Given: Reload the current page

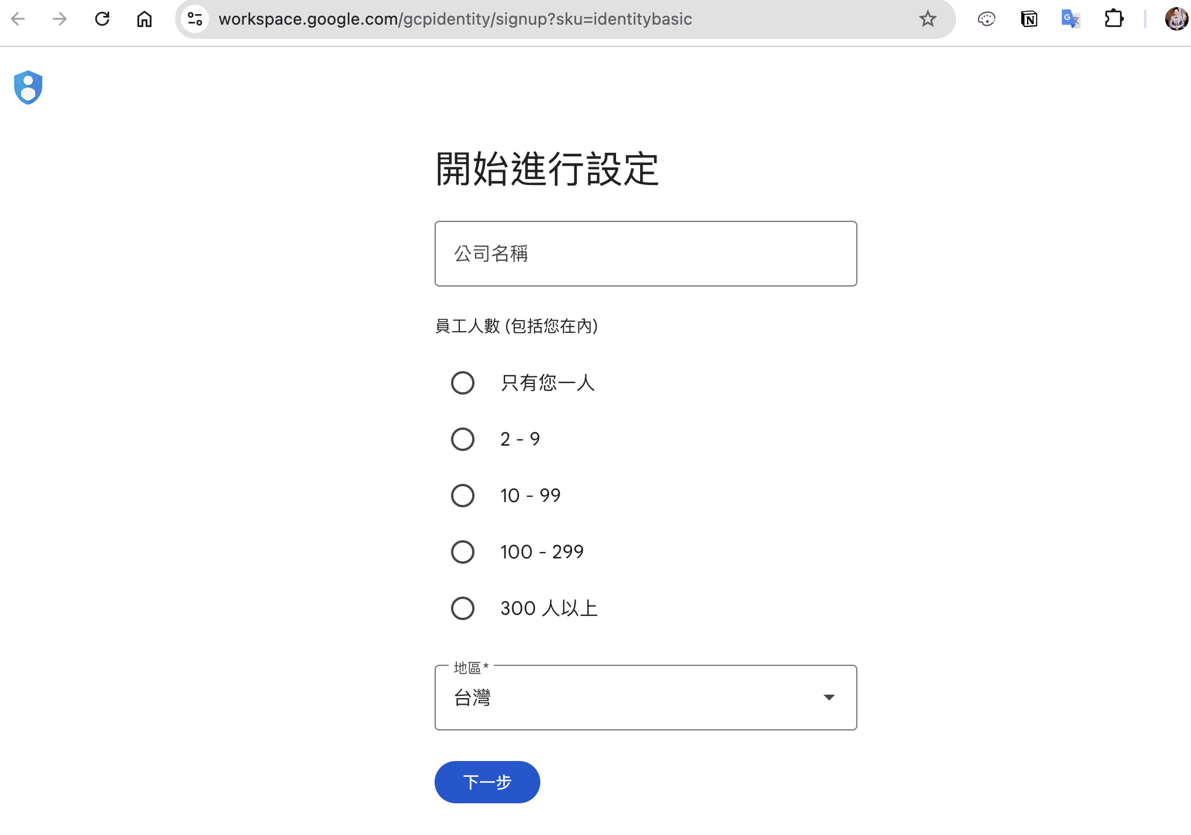Looking at the screenshot, I should tap(102, 19).
